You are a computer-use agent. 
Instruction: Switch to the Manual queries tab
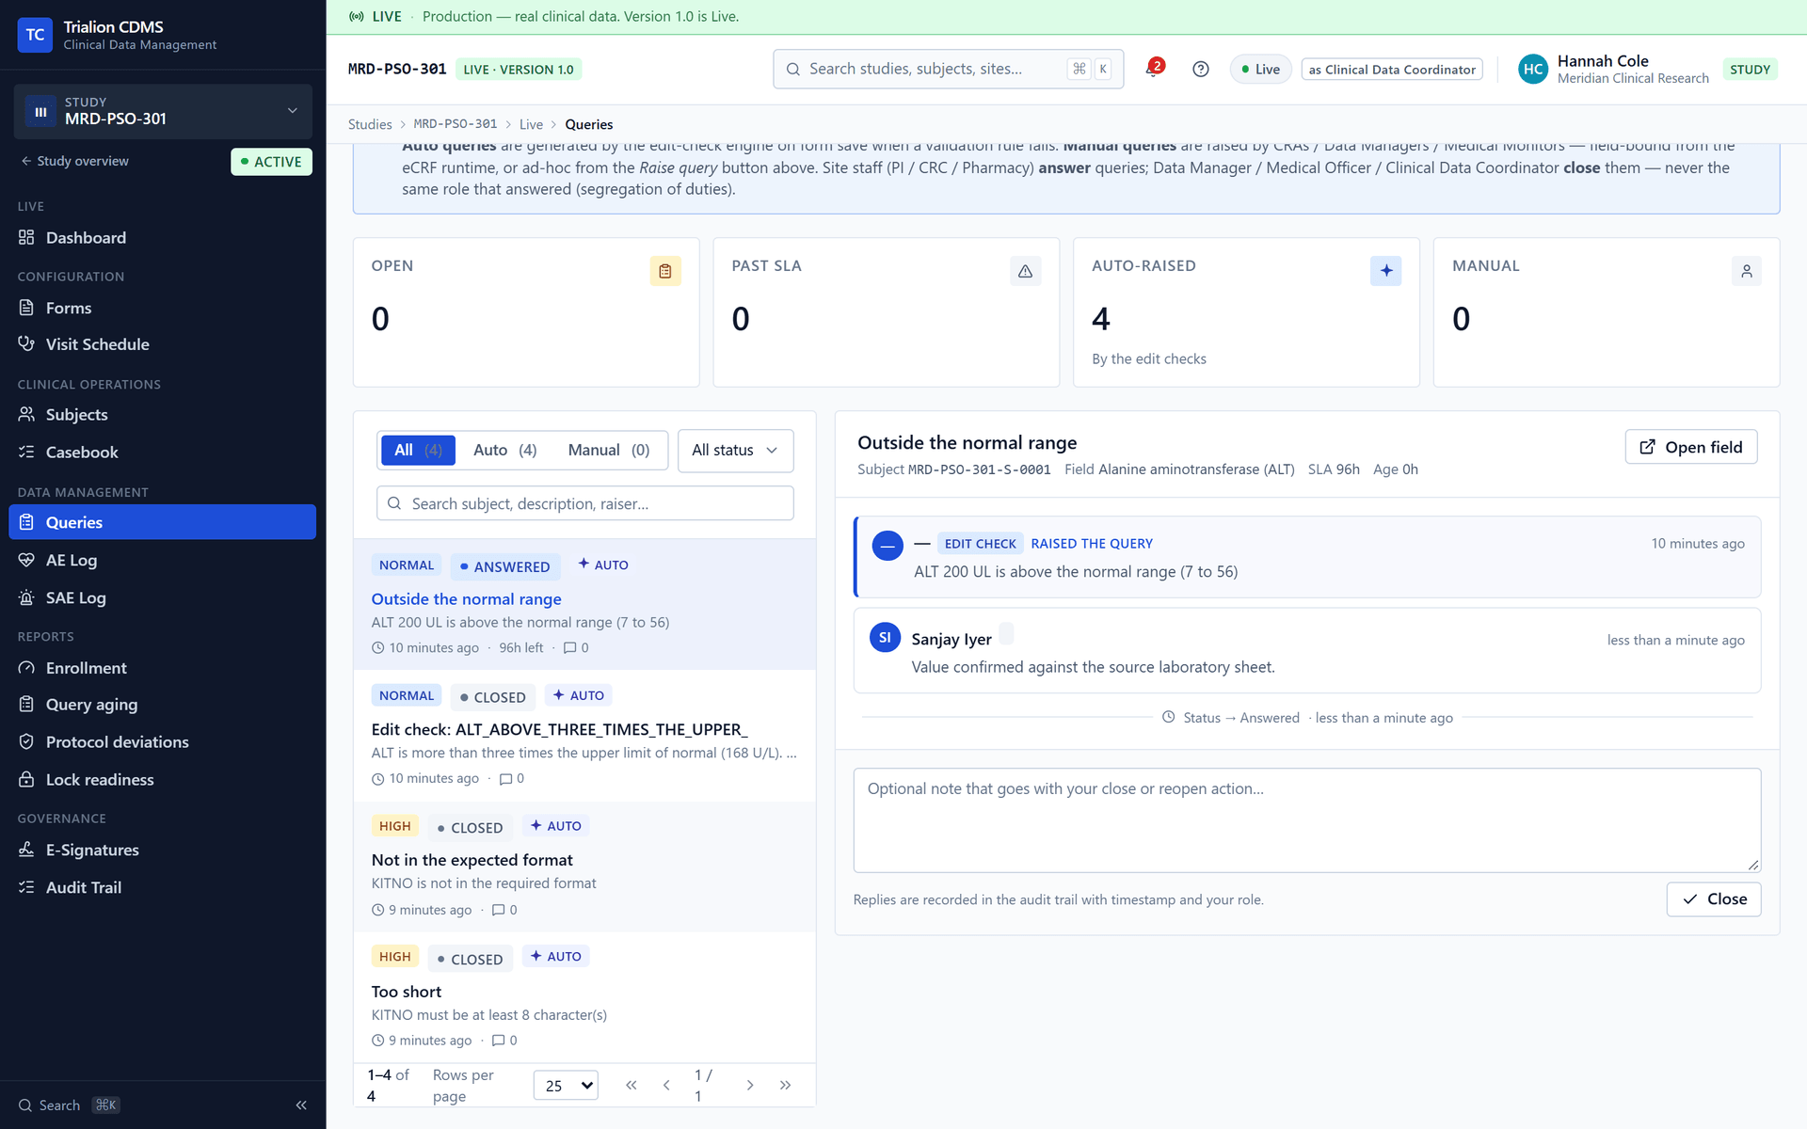pos(608,451)
